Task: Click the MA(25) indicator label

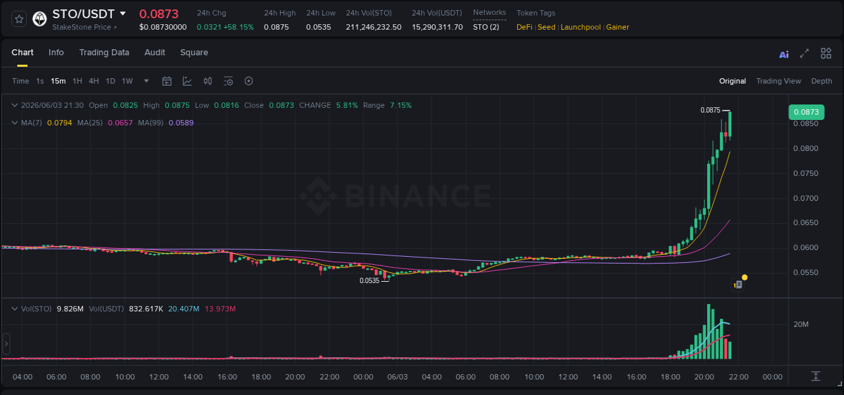Action: [90, 123]
